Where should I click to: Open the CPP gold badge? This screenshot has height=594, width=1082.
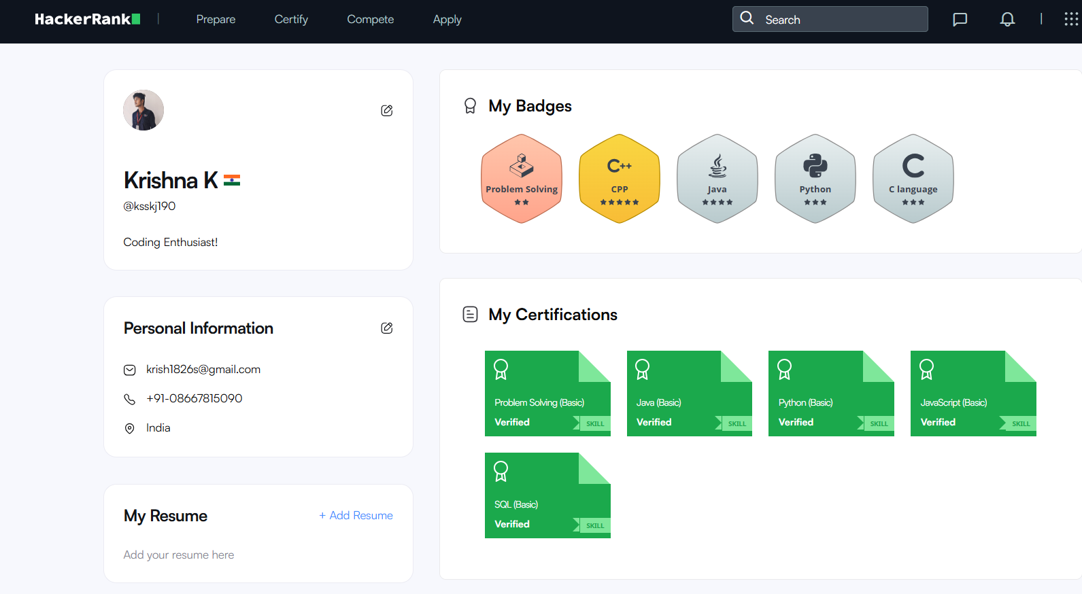click(x=620, y=179)
